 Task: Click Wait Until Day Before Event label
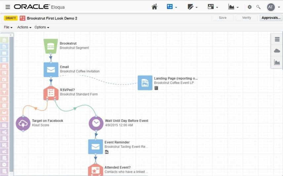tap(127, 121)
